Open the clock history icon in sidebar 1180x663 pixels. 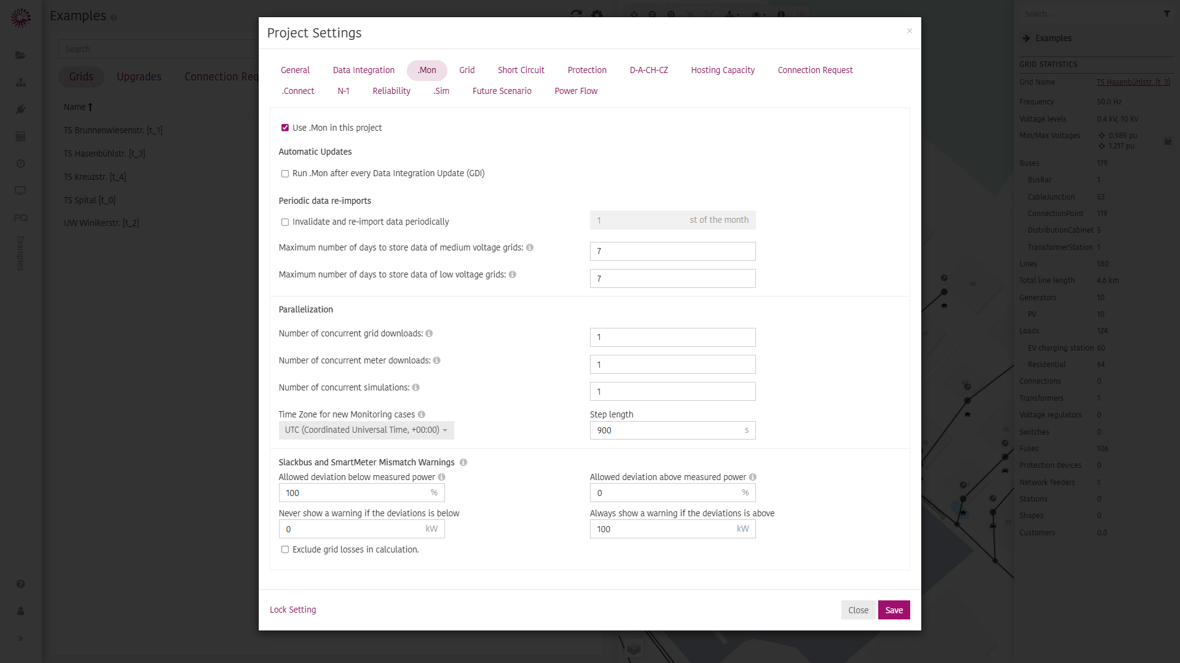click(20, 163)
